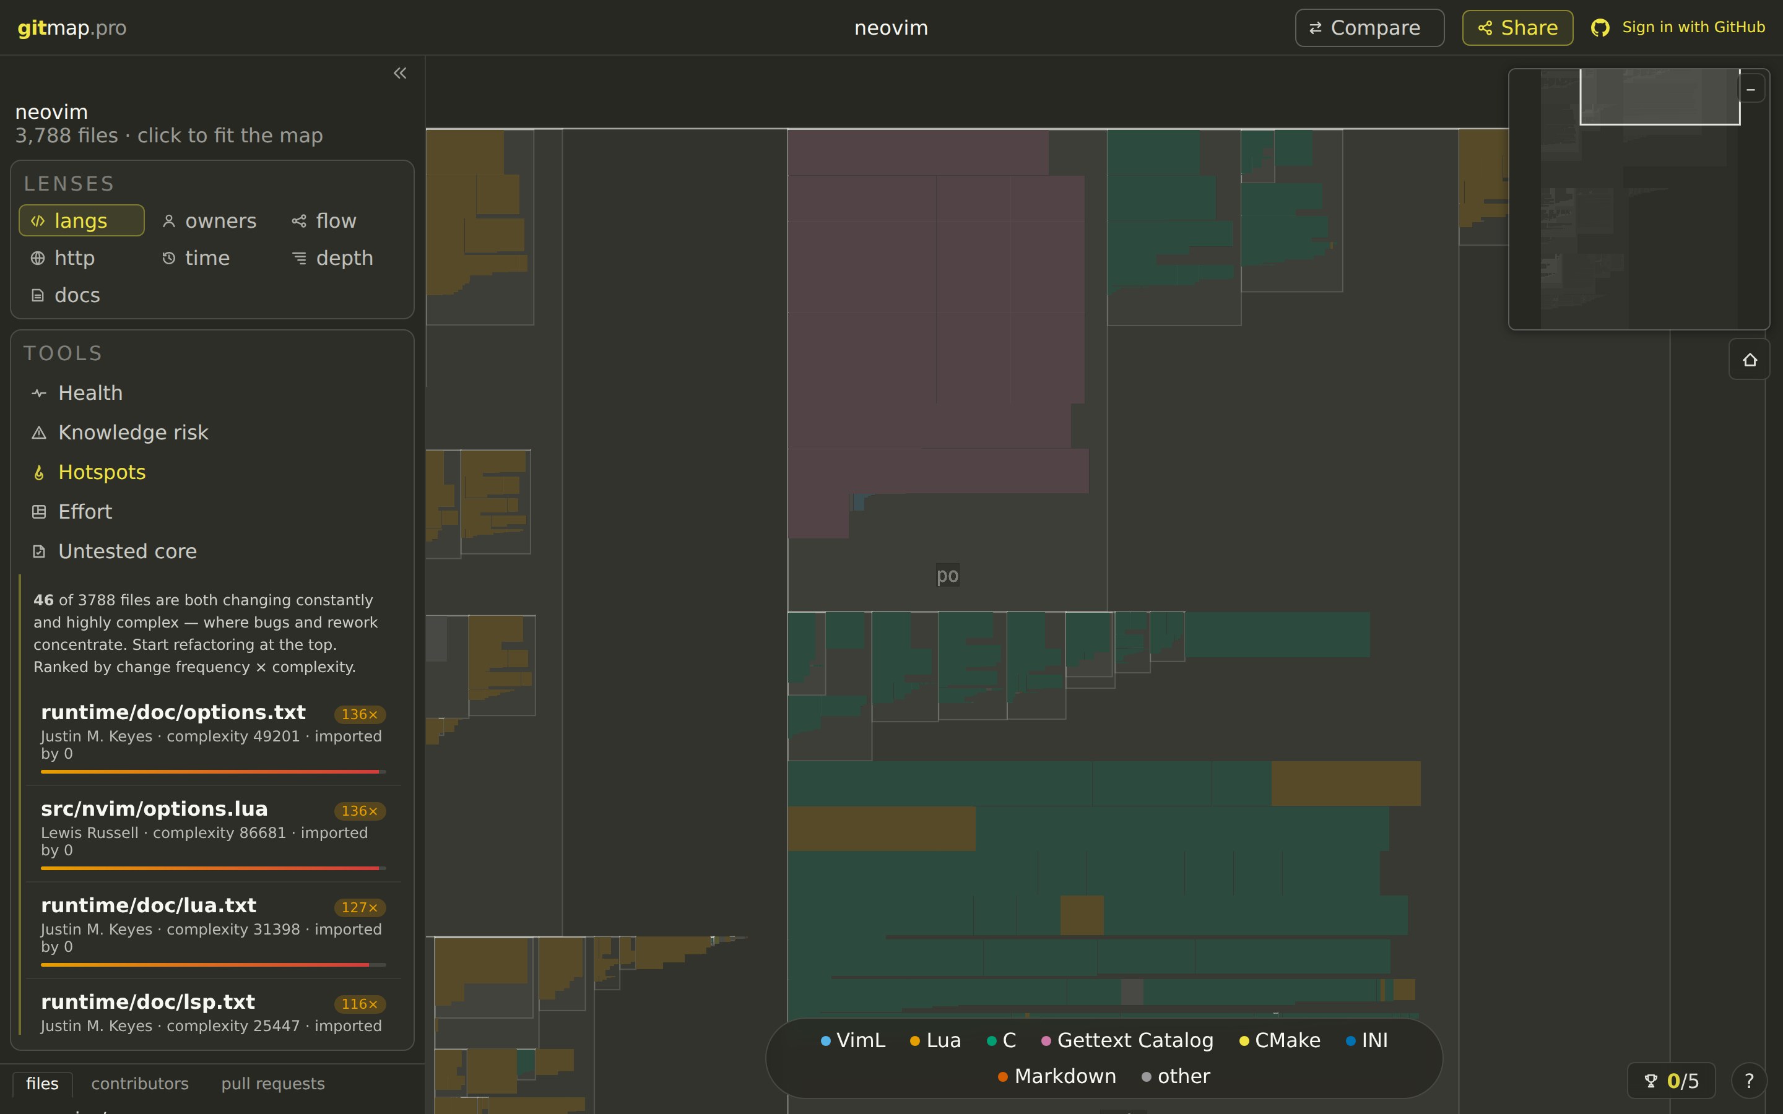Collapse the minimap with minus button
This screenshot has width=1783, height=1114.
coord(1751,89)
